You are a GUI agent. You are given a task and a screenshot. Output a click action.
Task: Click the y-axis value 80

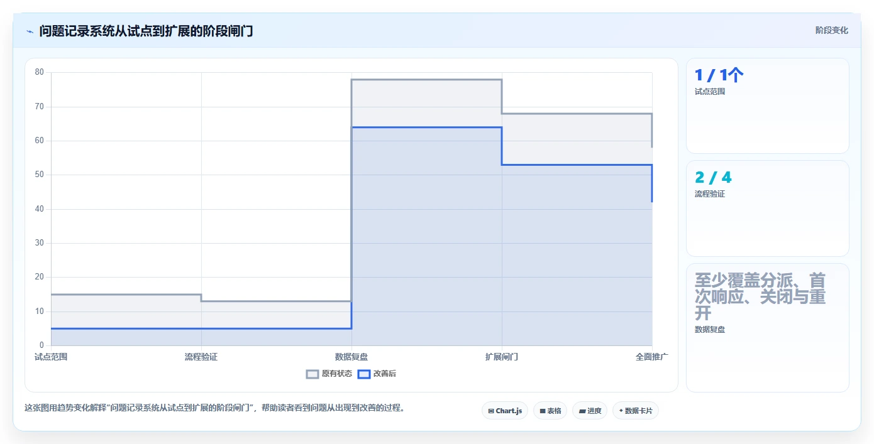click(x=39, y=72)
